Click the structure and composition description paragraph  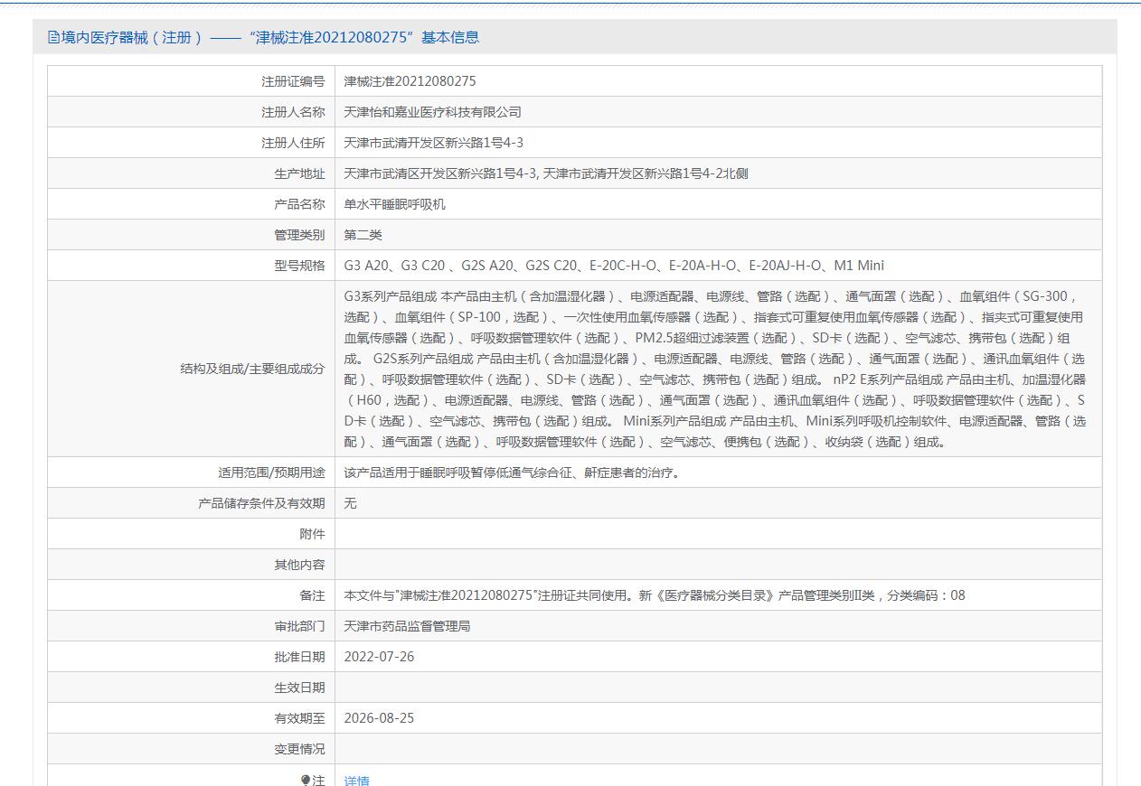point(714,369)
